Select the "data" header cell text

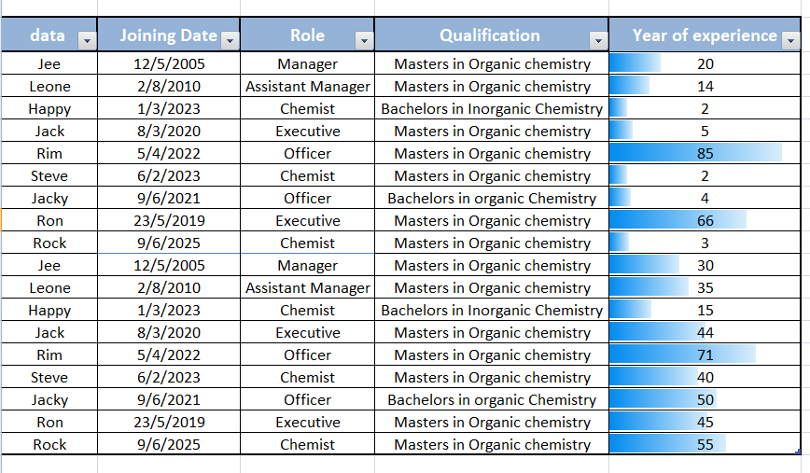(48, 35)
